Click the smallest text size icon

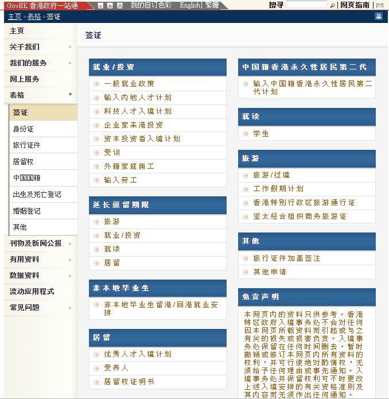click(100, 6)
